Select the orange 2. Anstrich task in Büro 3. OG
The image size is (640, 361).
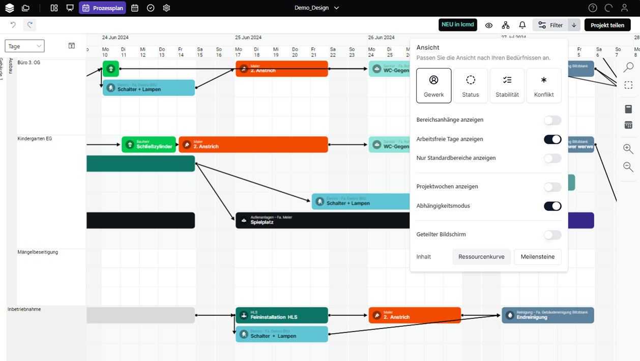coord(282,69)
